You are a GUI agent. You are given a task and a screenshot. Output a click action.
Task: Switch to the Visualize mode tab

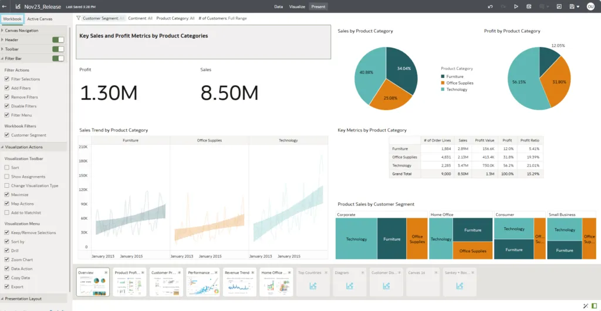tap(297, 6)
